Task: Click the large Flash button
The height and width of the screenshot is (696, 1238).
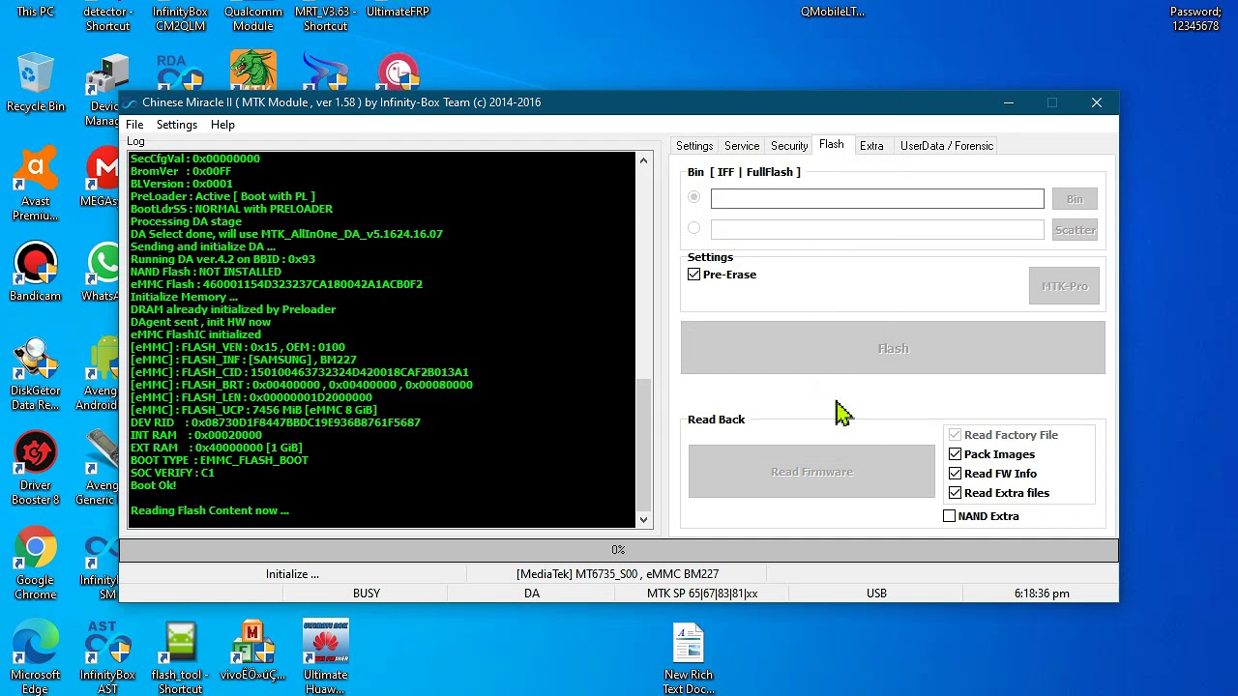Action: tap(893, 348)
